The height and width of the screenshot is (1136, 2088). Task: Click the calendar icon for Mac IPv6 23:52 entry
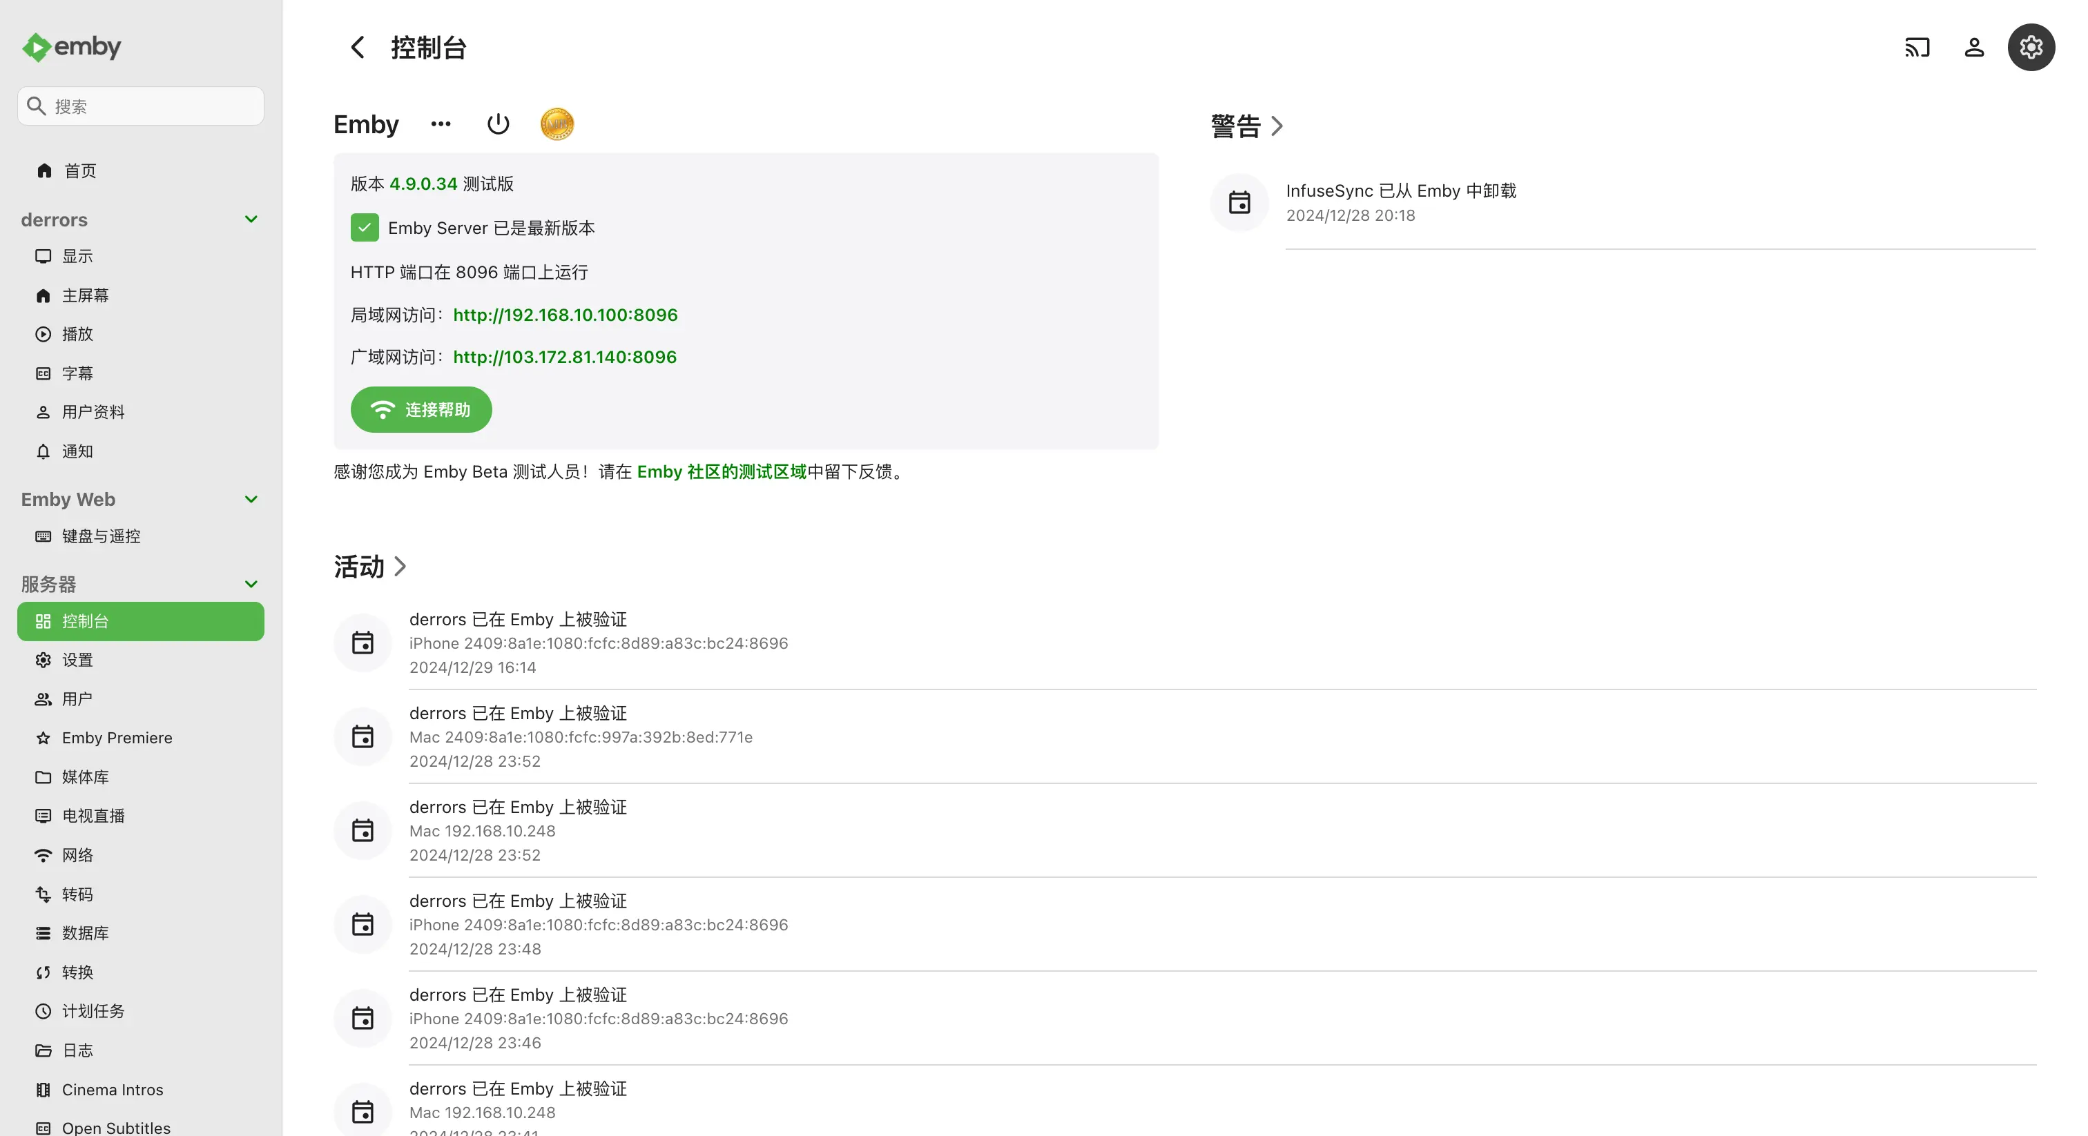(x=363, y=737)
